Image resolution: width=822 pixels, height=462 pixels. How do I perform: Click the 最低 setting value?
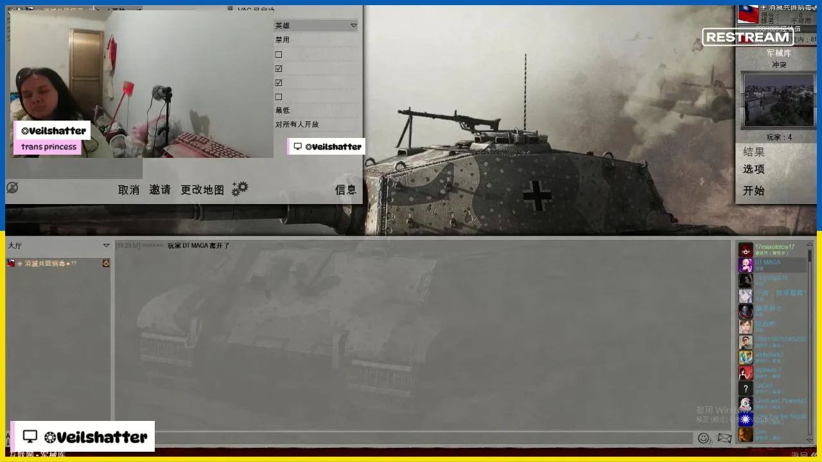(283, 110)
